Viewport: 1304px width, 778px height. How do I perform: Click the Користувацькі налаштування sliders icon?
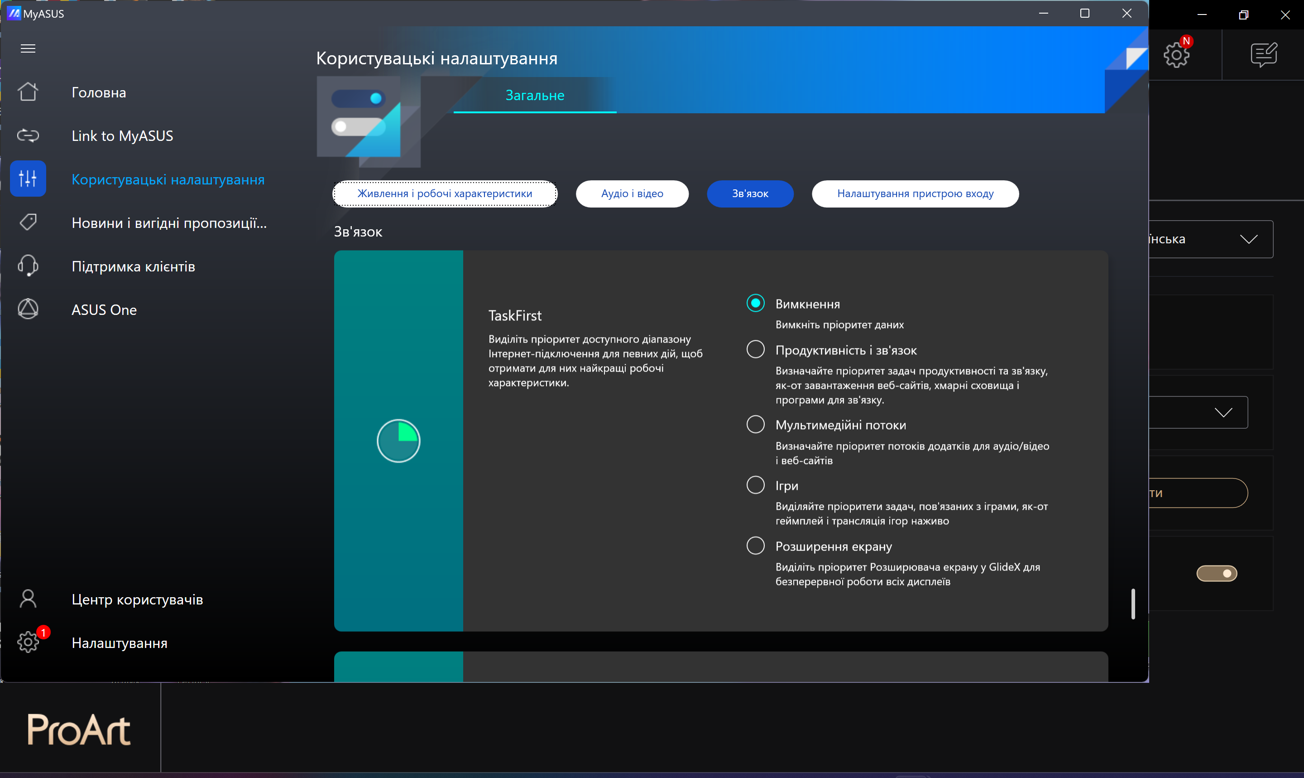tap(28, 179)
